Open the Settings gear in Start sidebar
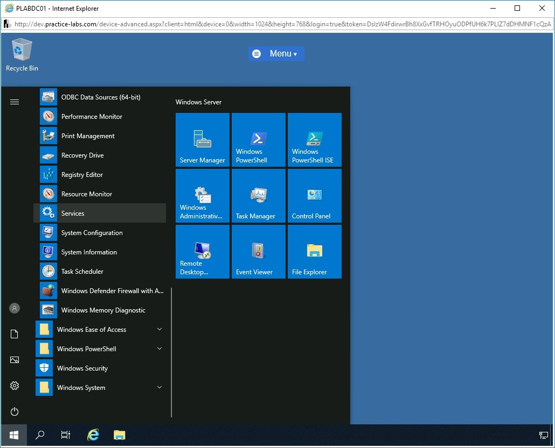The height and width of the screenshot is (448, 555). [15, 386]
